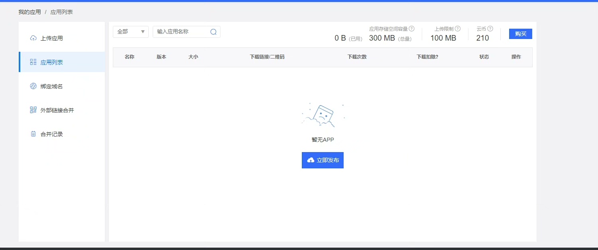Click the 0 B used storage value
Viewport: 598px width, 250px height.
coord(340,38)
